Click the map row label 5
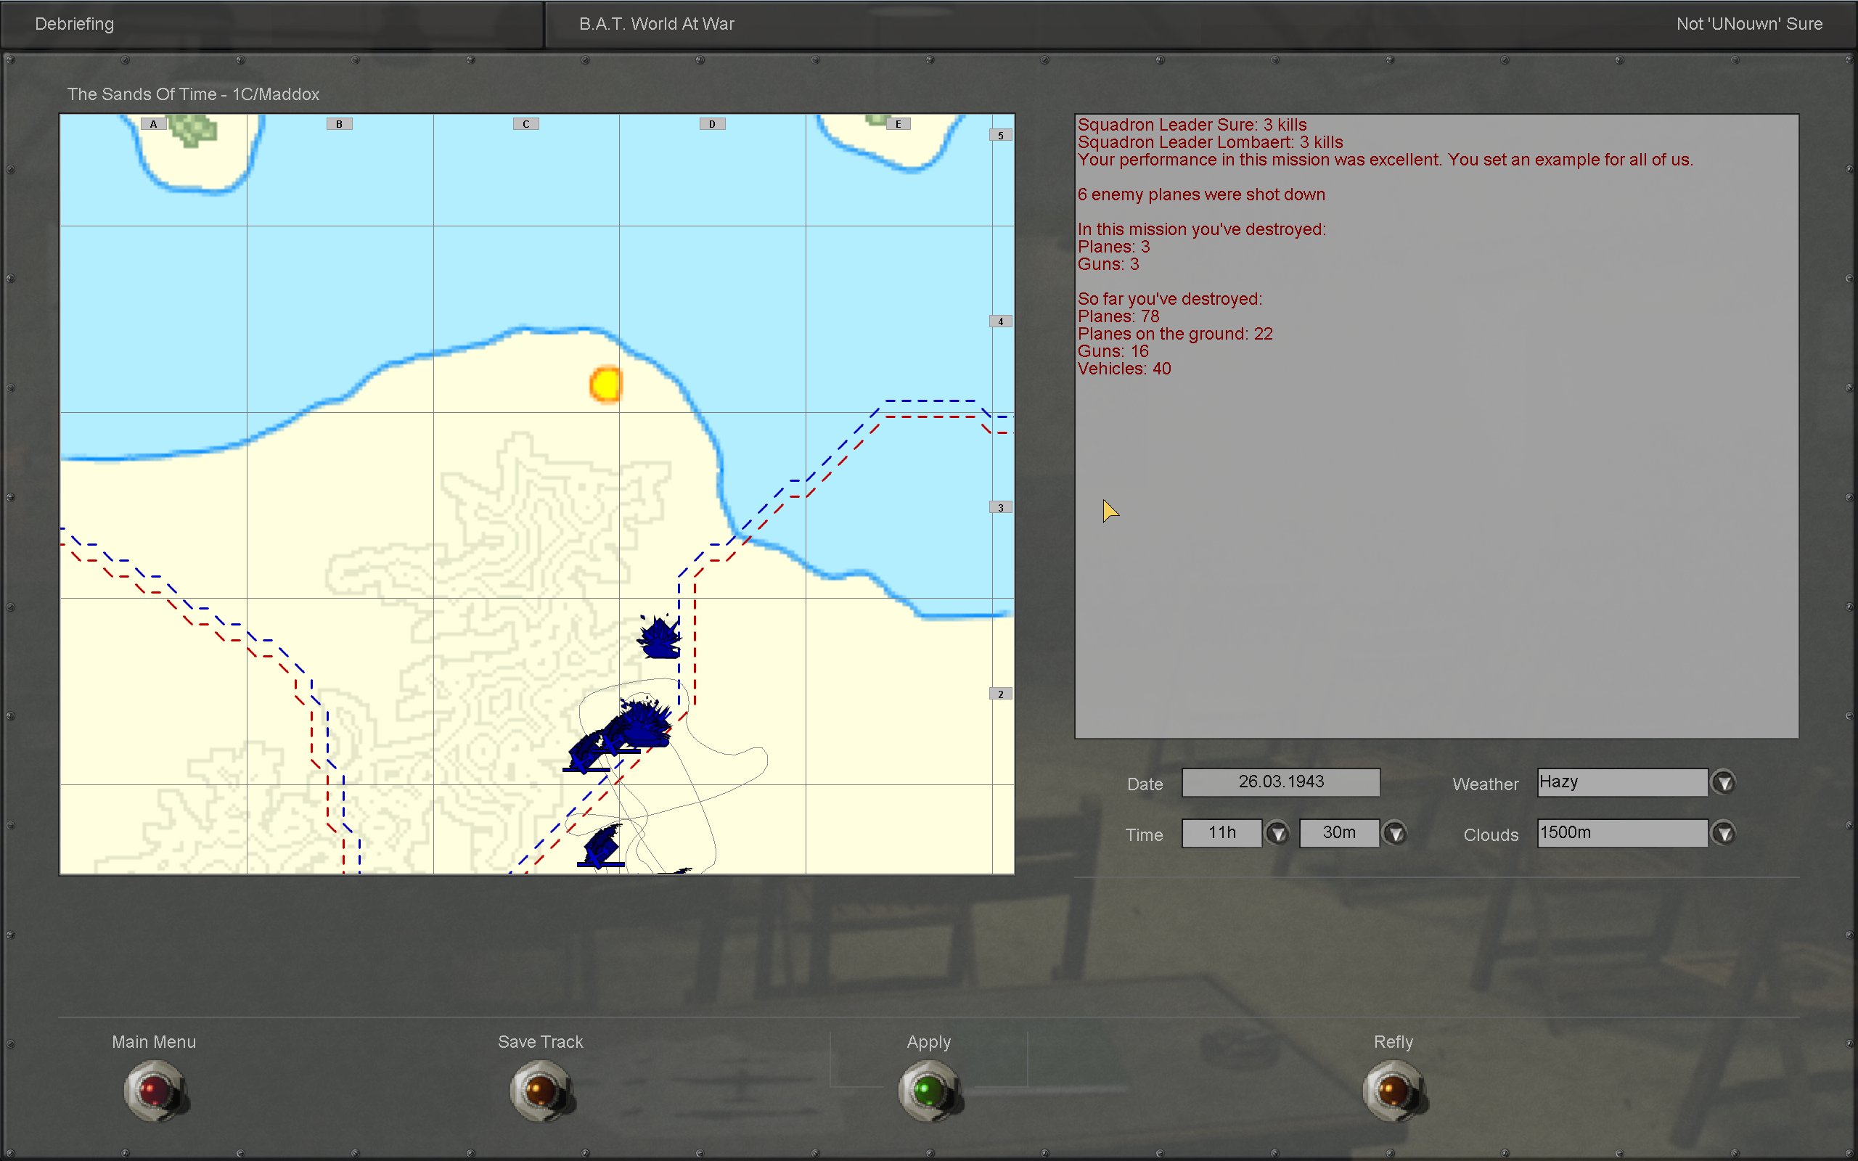The width and height of the screenshot is (1858, 1161). pyautogui.click(x=1000, y=135)
